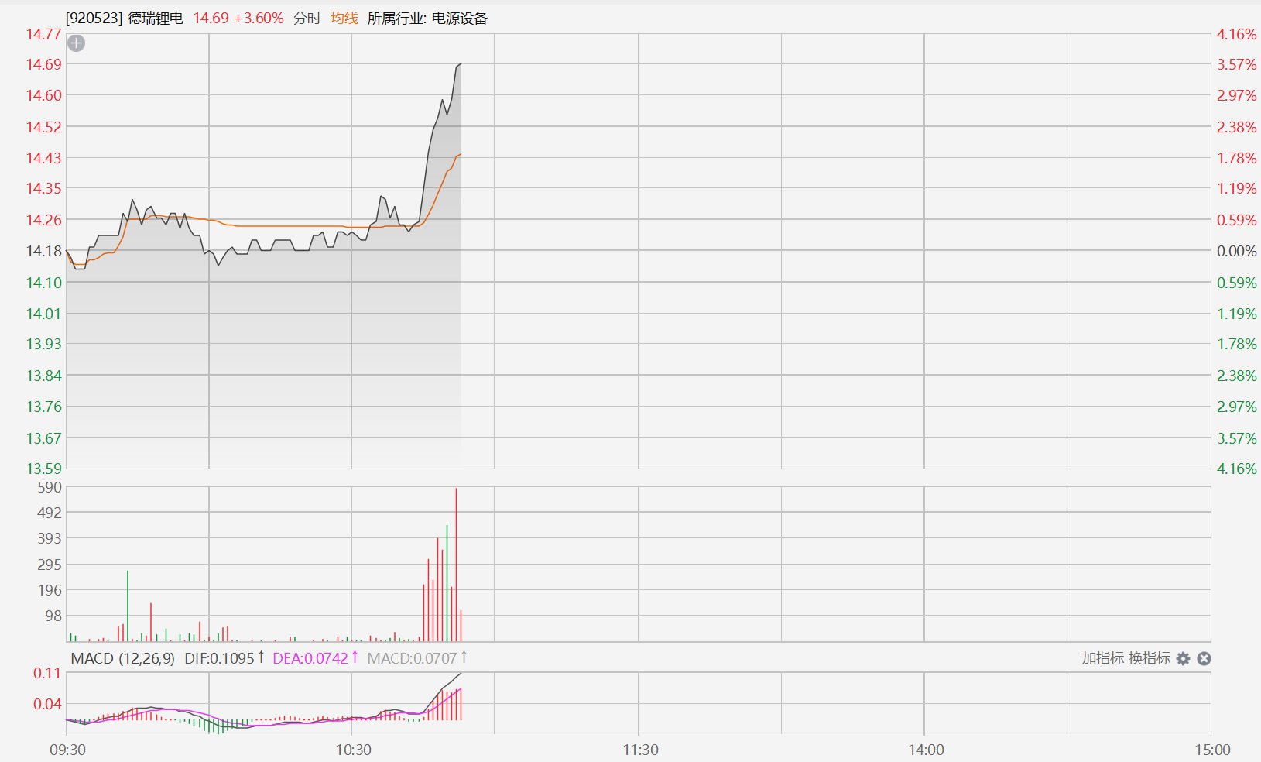1261x762 pixels.
Task: Click 加指标 to add an indicator
Action: pyautogui.click(x=1102, y=658)
